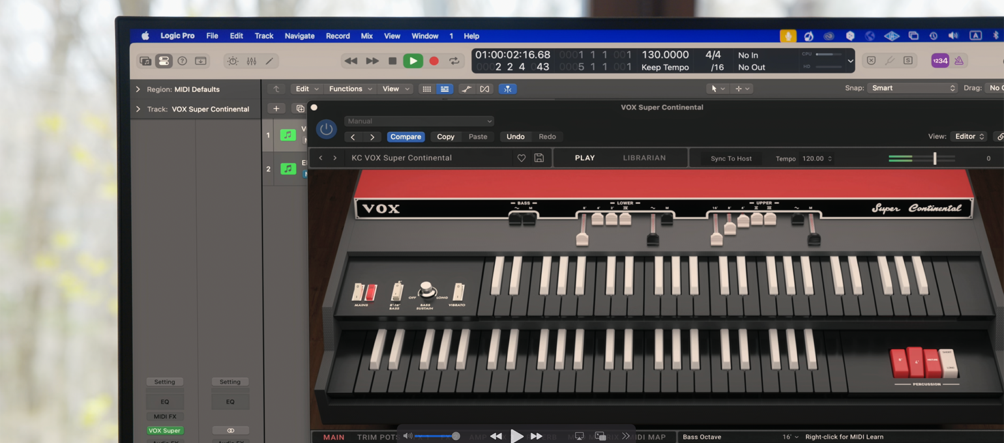This screenshot has height=443, width=1004.
Task: Click the Keep Tempo display field
Action: 665,66
